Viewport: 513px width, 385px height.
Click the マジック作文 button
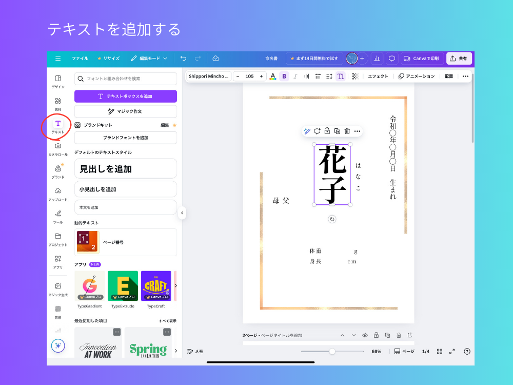[125, 111]
